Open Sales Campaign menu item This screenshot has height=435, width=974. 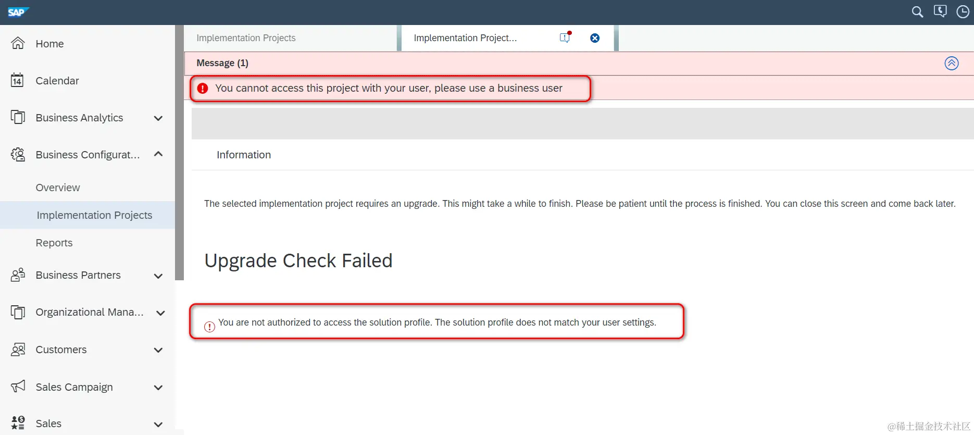74,387
